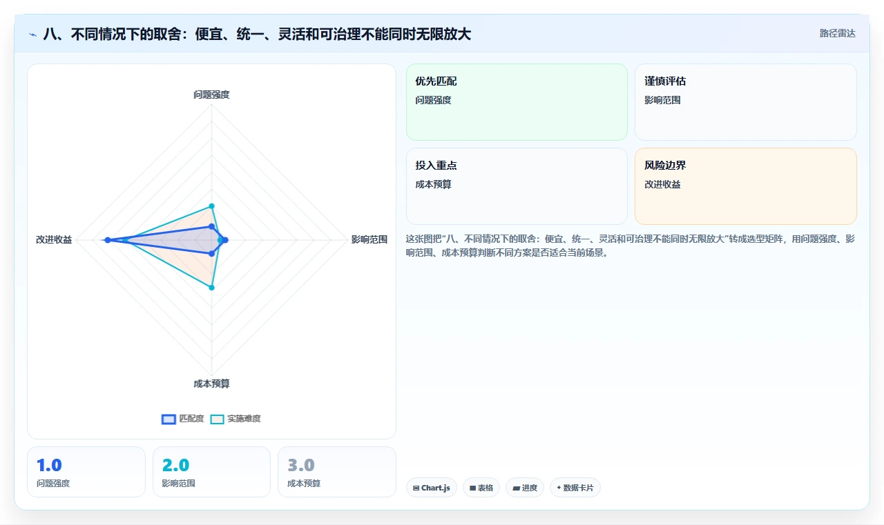
Task: Open the 风险边界 card
Action: (x=746, y=186)
